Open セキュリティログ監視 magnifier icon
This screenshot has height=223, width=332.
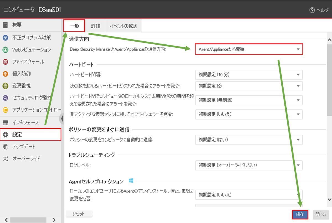[x=5, y=98]
